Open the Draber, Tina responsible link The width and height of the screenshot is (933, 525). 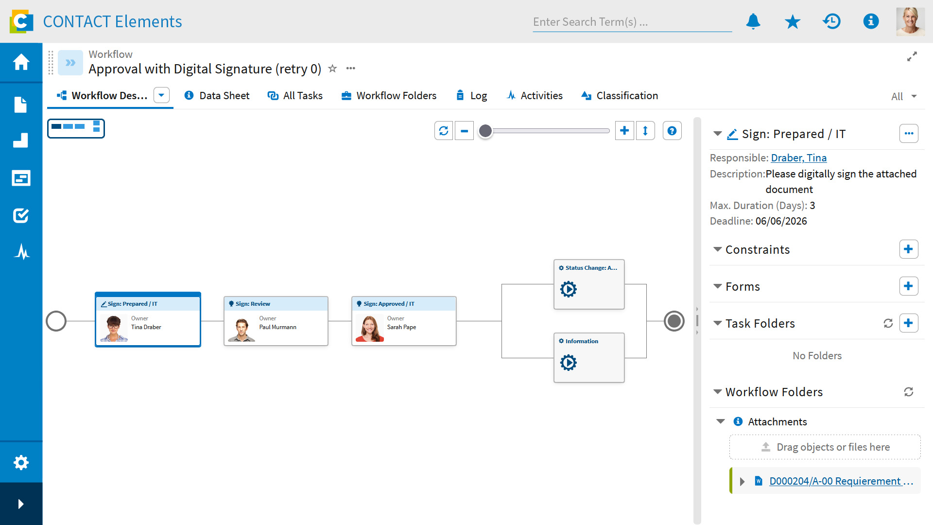pyautogui.click(x=798, y=158)
